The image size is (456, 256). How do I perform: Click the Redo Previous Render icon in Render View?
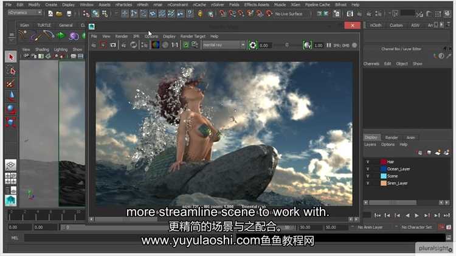[x=94, y=45]
